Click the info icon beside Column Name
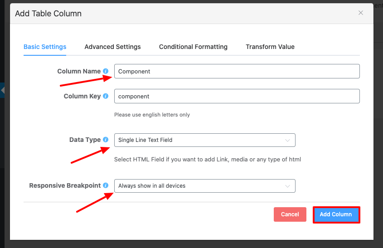This screenshot has height=248, width=383. (106, 71)
